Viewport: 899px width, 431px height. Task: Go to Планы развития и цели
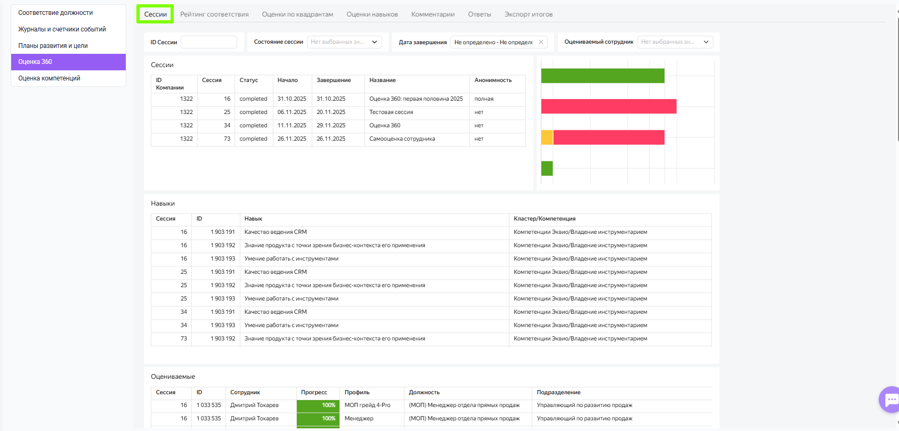(53, 46)
